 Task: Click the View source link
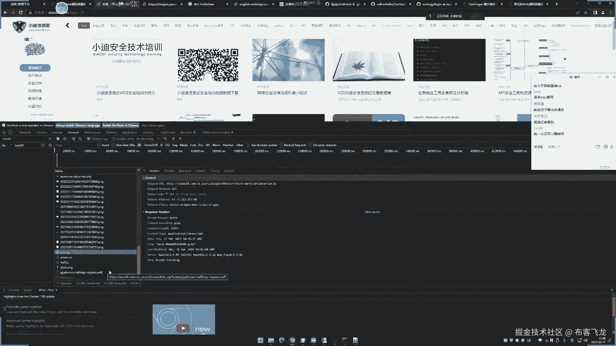tap(372, 212)
